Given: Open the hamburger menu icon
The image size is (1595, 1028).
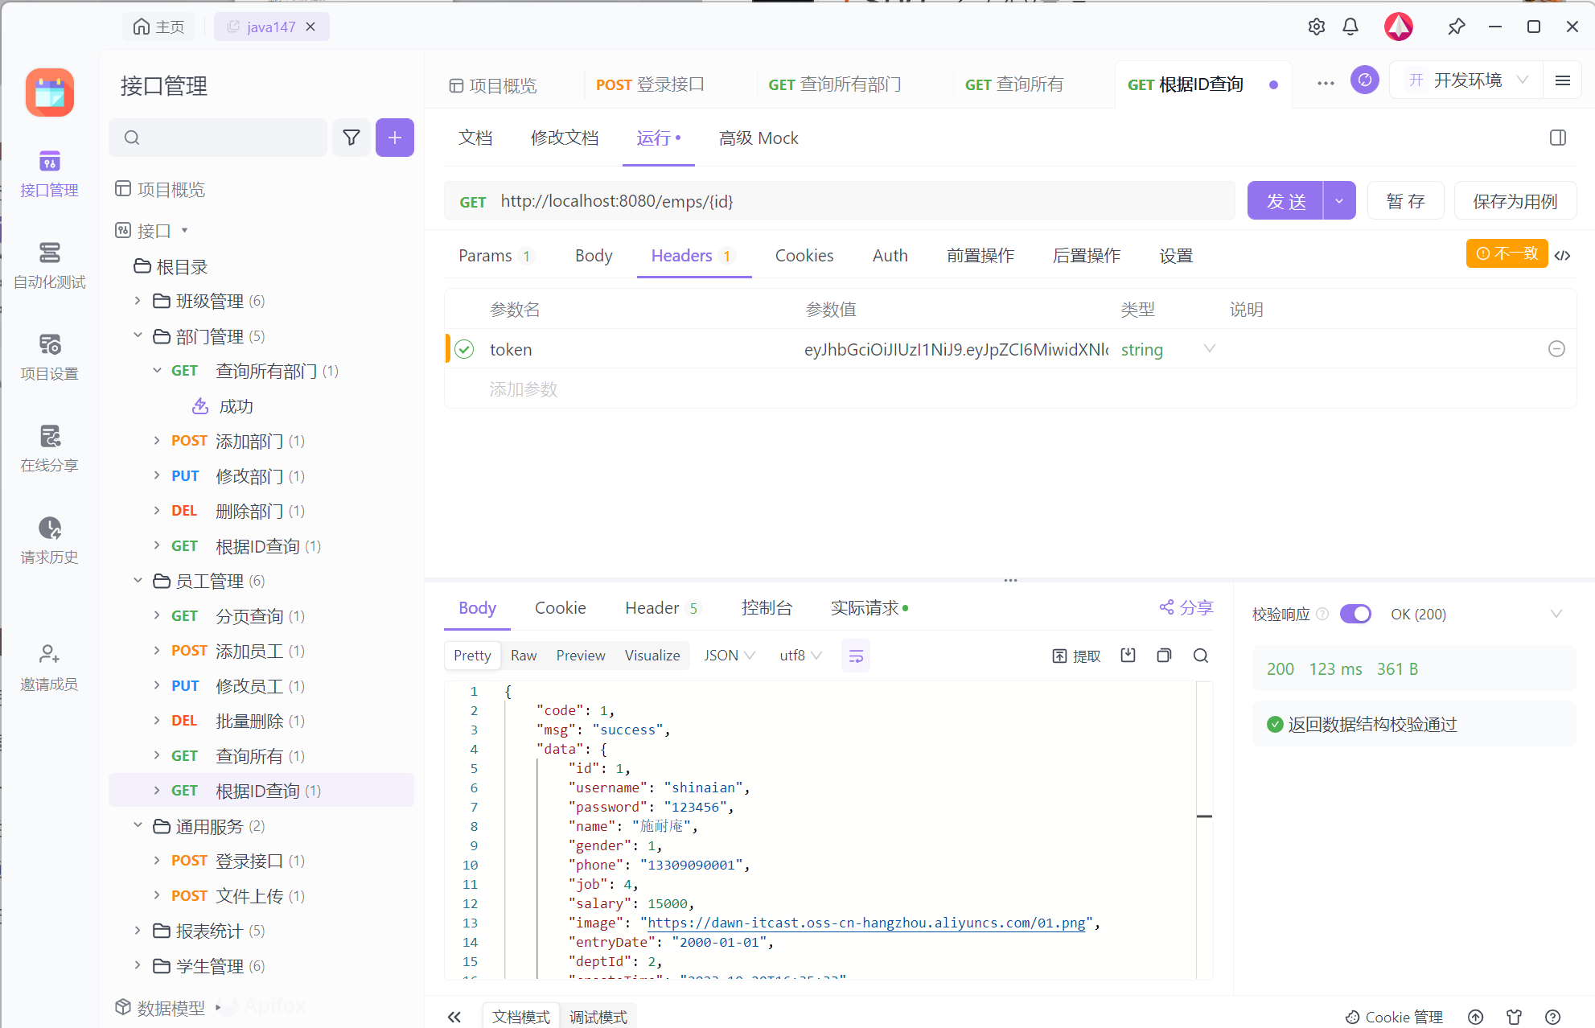Looking at the screenshot, I should 1563,80.
